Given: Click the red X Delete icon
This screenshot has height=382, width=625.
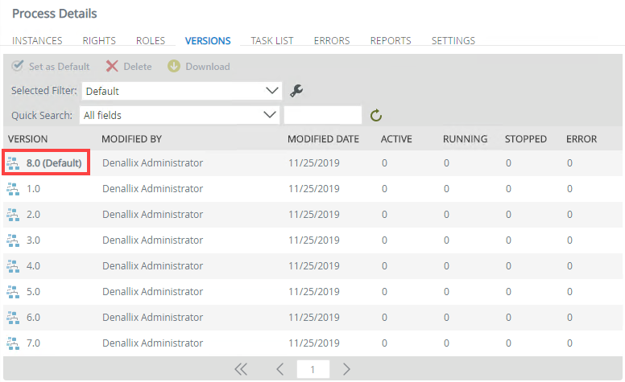Looking at the screenshot, I should pyautogui.click(x=112, y=67).
